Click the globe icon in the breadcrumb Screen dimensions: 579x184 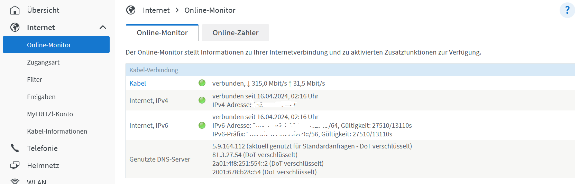click(131, 10)
